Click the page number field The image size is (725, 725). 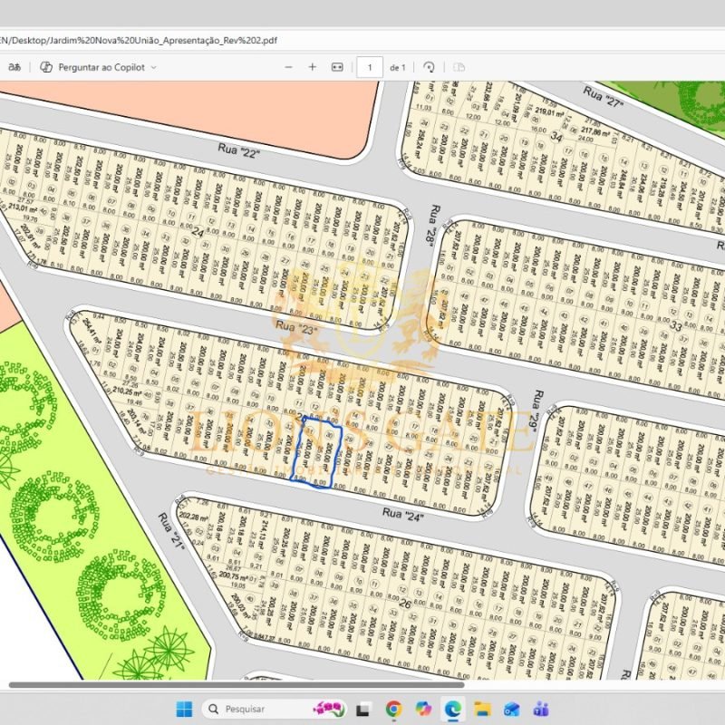point(370,67)
